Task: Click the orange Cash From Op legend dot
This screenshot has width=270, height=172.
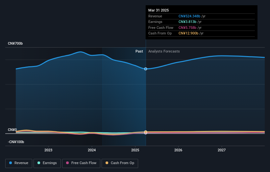Action: (x=107, y=163)
